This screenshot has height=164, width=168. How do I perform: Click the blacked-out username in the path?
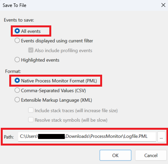point(51,137)
